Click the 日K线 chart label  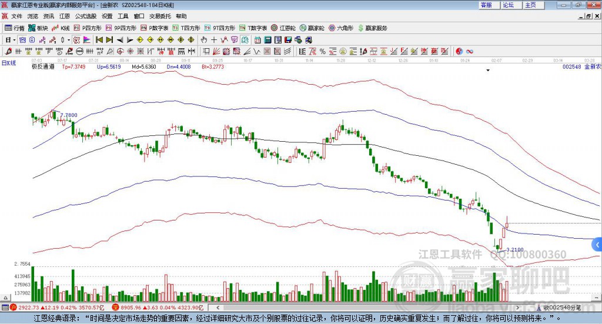[x=9, y=63]
